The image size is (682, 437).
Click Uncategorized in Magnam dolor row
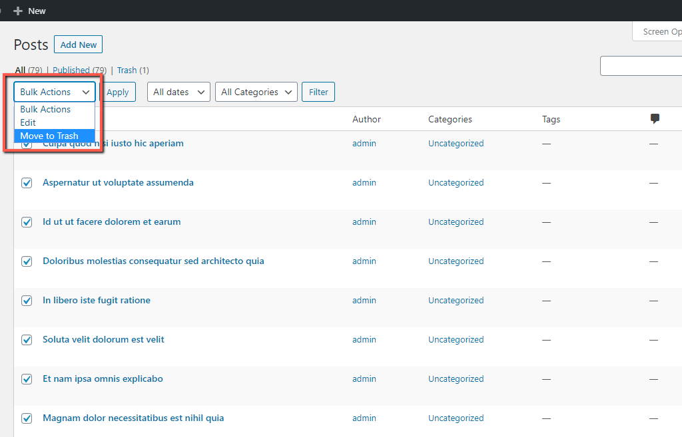pos(456,418)
